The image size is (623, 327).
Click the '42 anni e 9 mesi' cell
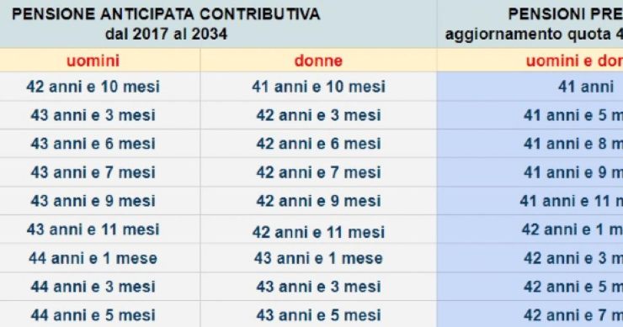tap(318, 201)
